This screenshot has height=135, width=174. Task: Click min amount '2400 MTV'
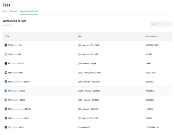click(150, 100)
